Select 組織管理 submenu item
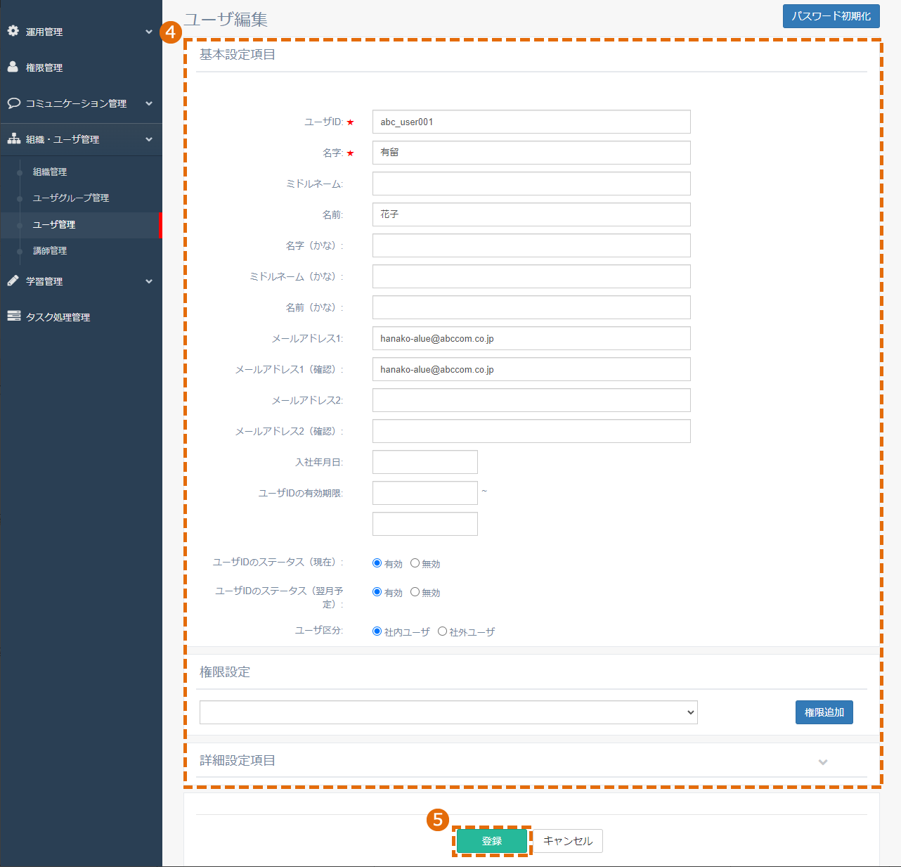 click(50, 172)
